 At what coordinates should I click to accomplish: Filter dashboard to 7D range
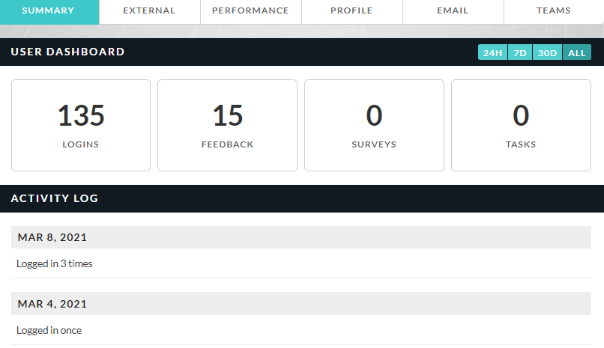coord(520,52)
